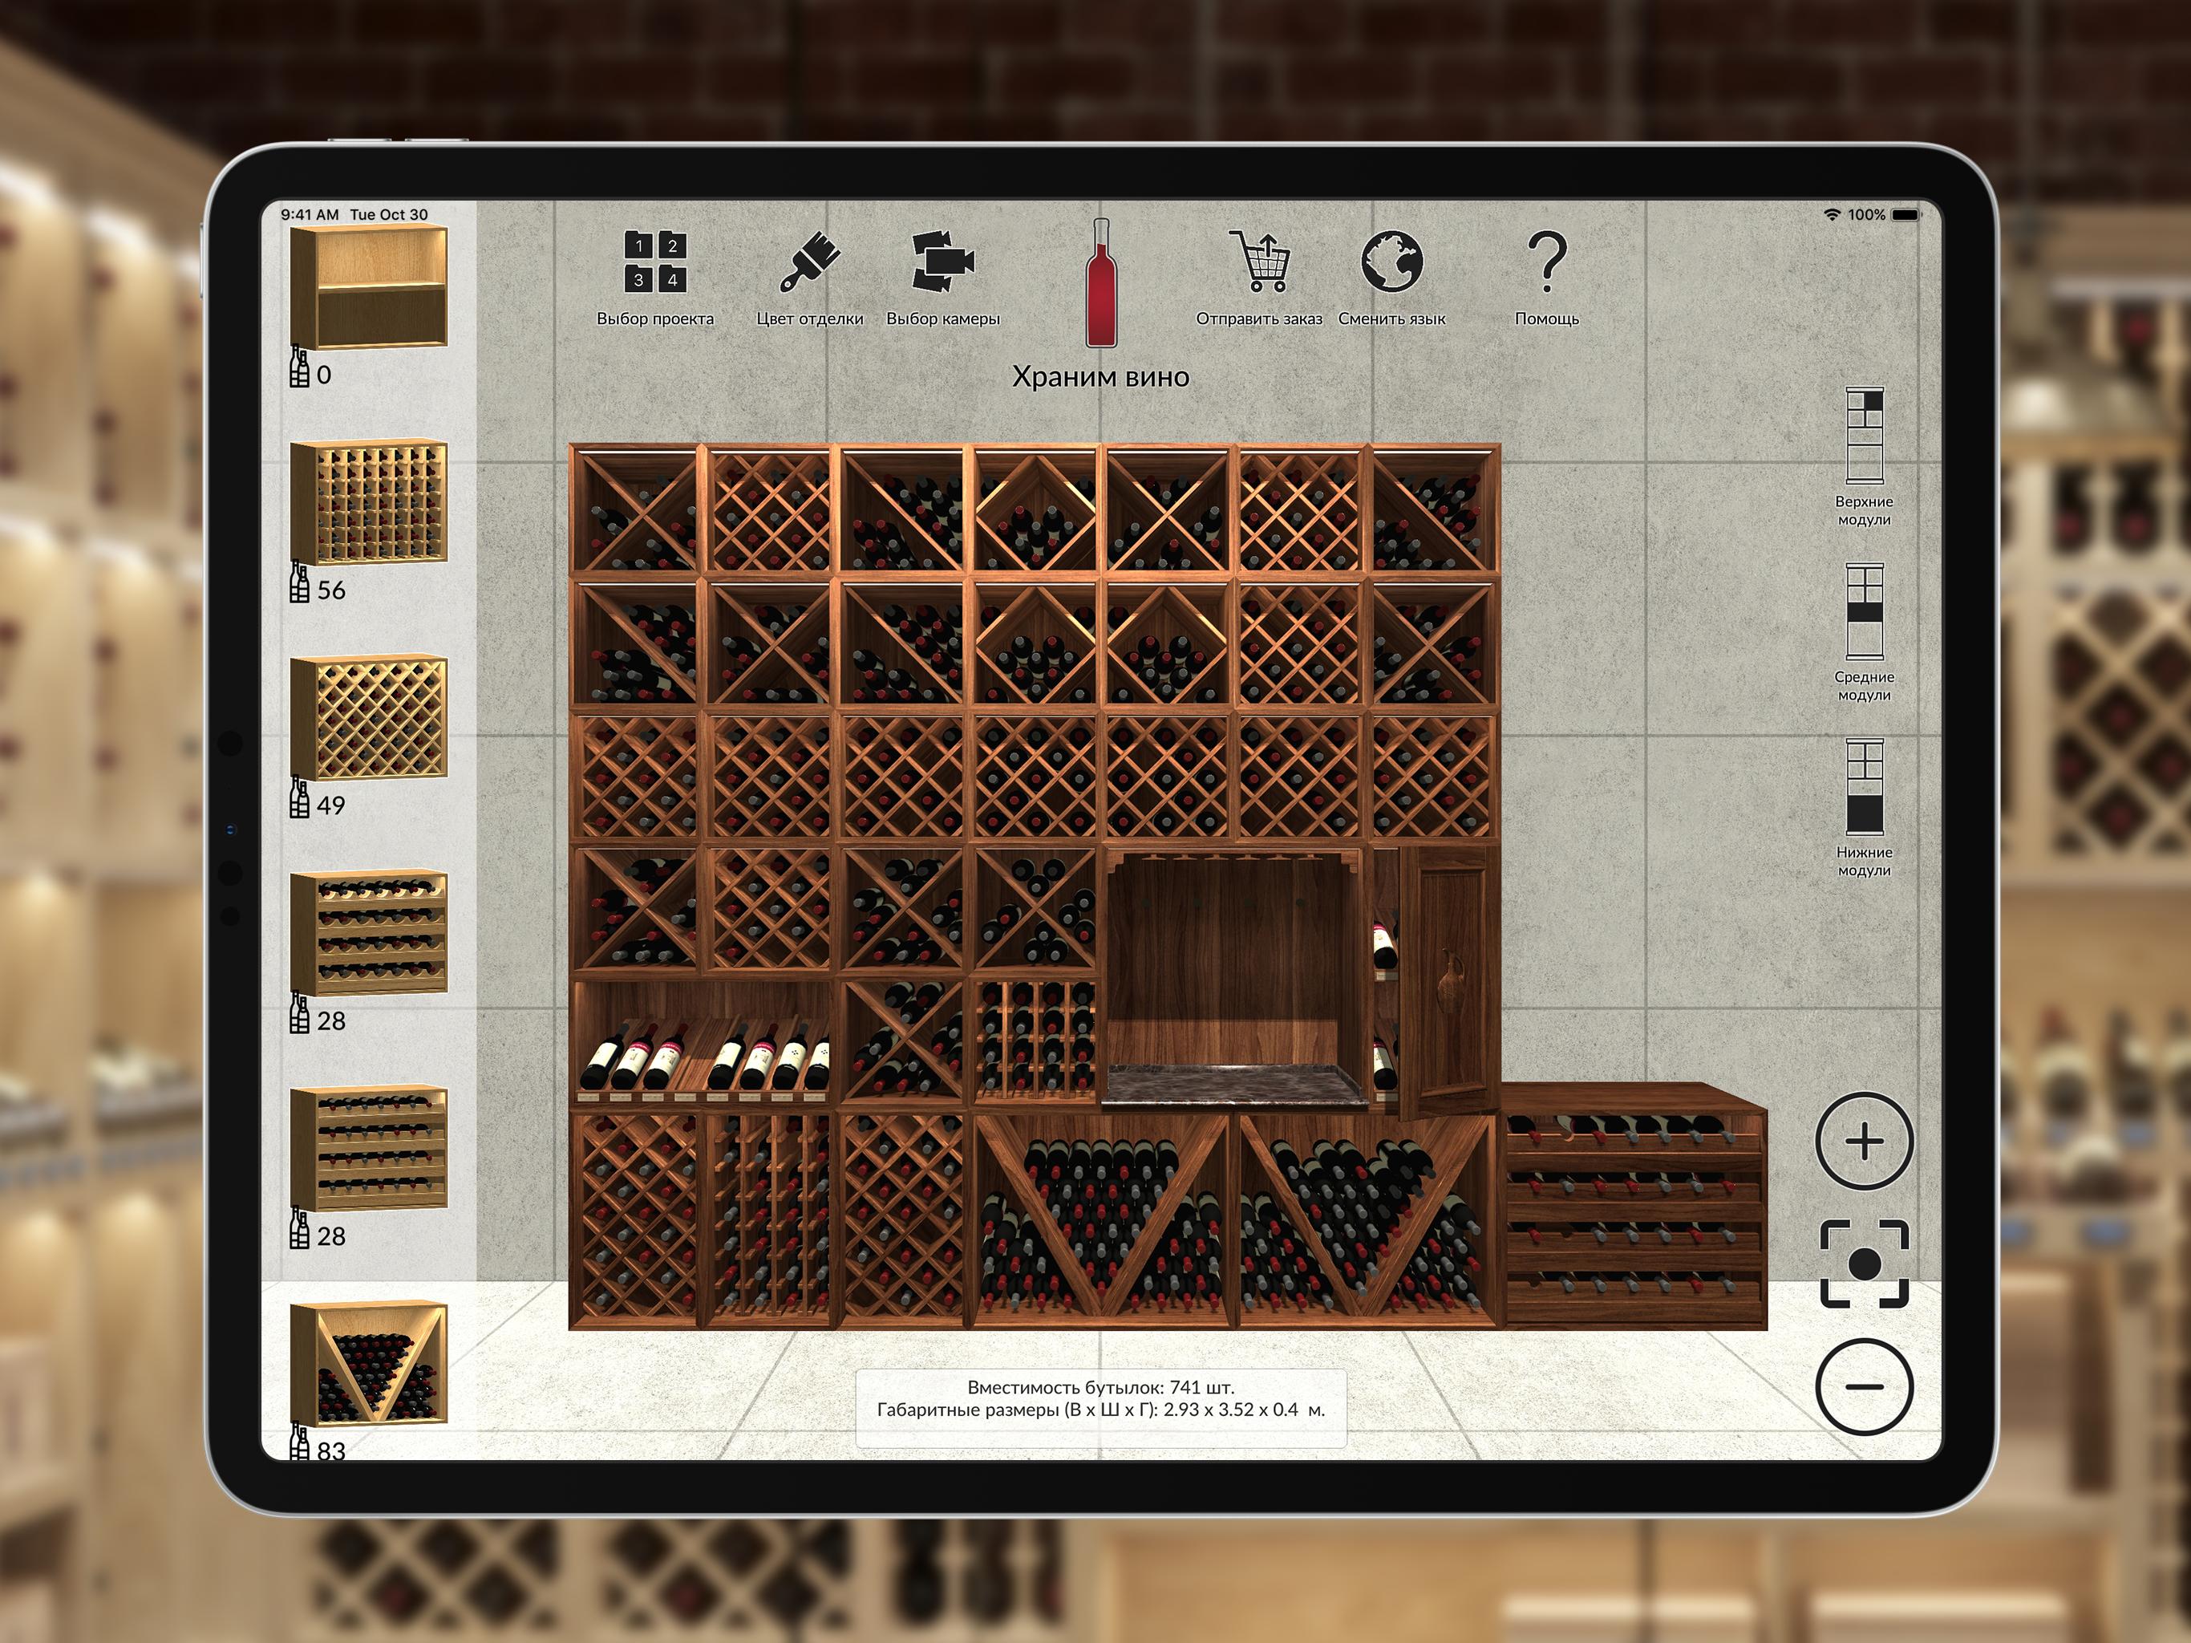Click the 9:41 AM time in status bar
2191x1643 pixels.
[309, 215]
